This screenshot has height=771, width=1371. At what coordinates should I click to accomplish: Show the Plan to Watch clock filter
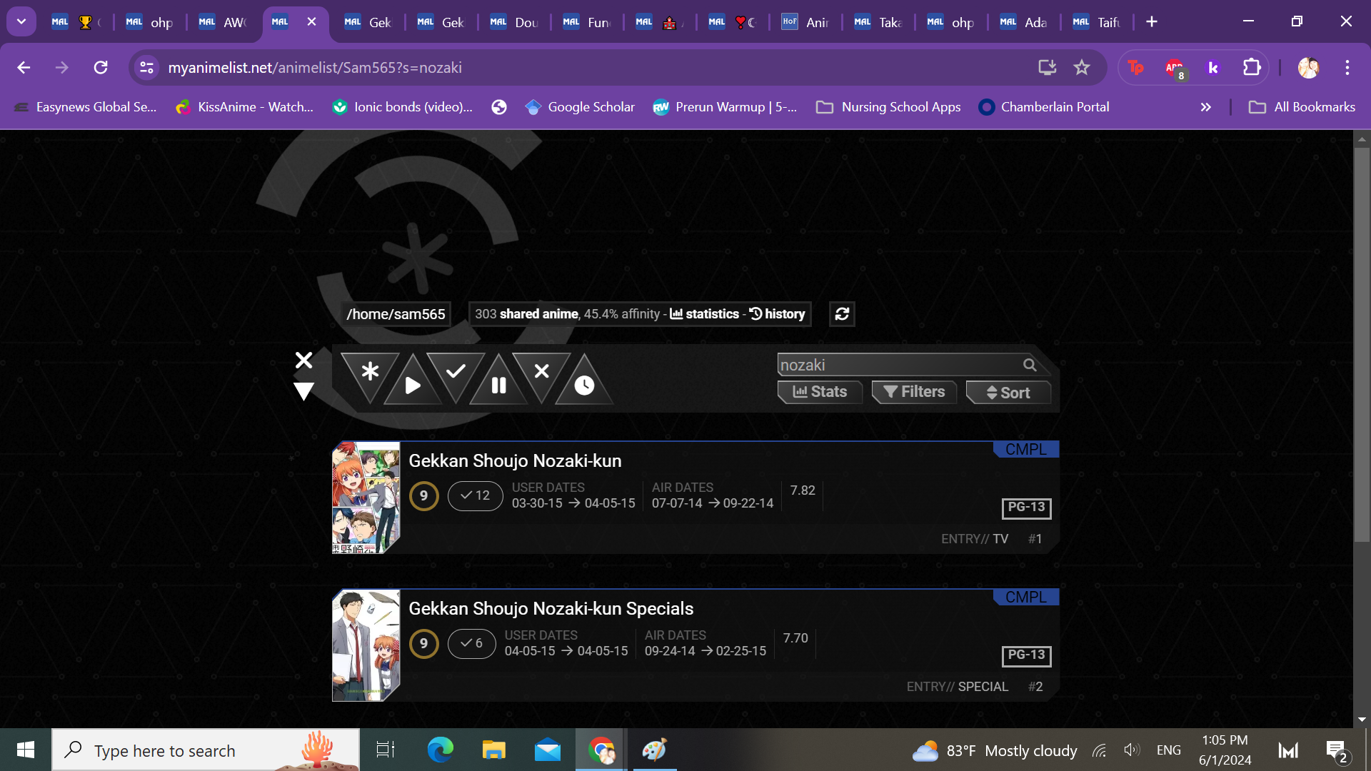coord(584,385)
